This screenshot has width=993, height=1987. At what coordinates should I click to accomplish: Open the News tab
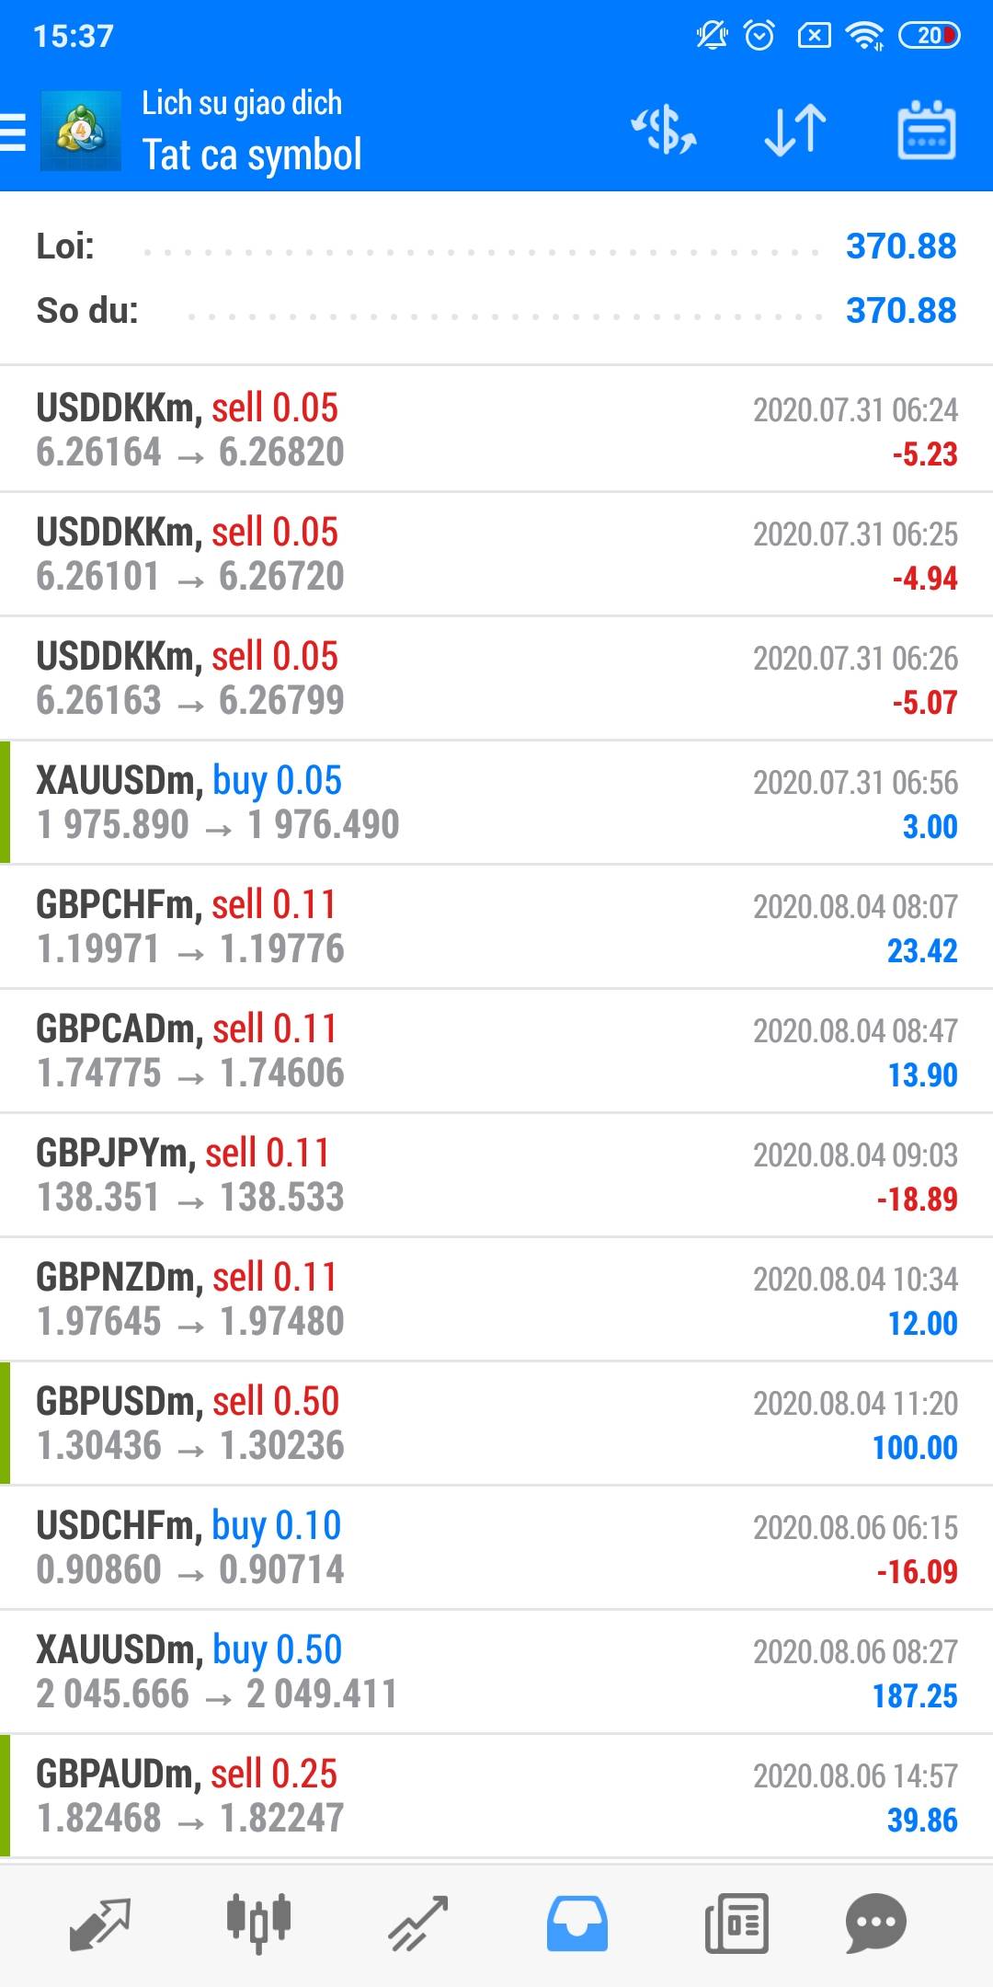pyautogui.click(x=736, y=1924)
